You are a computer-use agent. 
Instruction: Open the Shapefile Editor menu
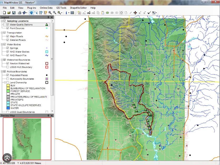pyautogui.click(x=79, y=8)
